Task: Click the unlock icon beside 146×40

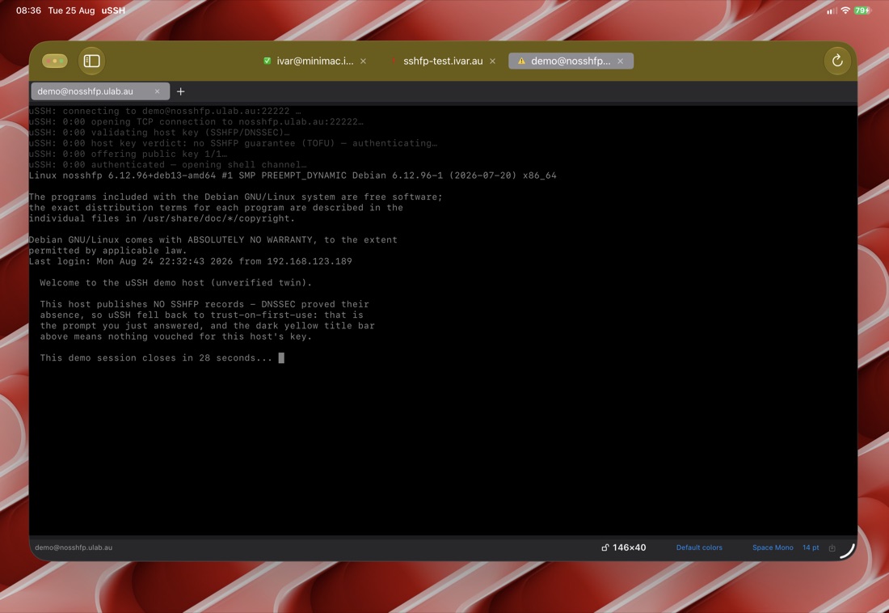Action: [x=605, y=547]
